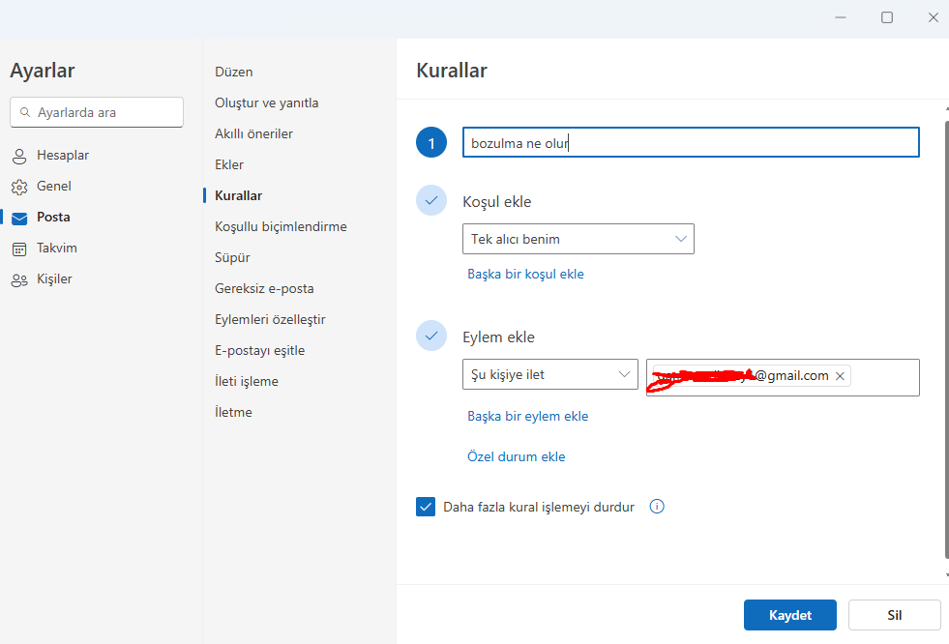Go to Gereksiz e-posta
The height and width of the screenshot is (644, 949).
pos(264,288)
